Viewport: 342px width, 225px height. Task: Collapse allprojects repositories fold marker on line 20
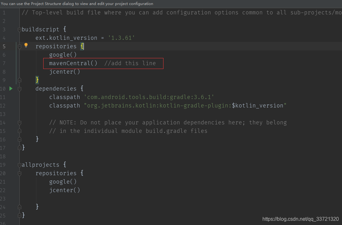click(x=19, y=174)
